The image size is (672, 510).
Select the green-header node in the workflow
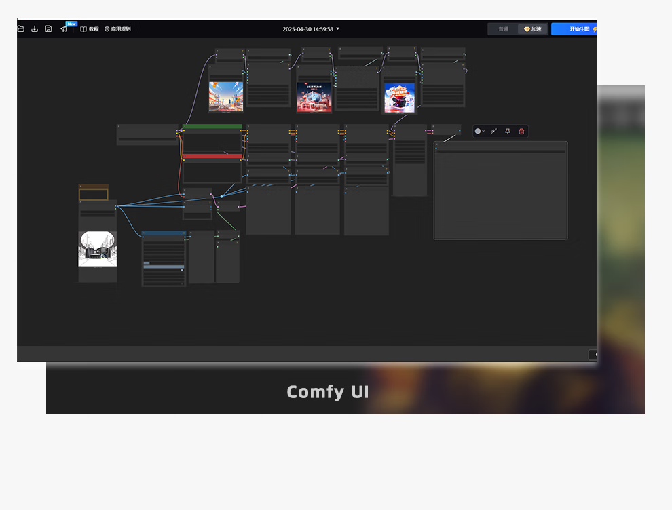[212, 126]
